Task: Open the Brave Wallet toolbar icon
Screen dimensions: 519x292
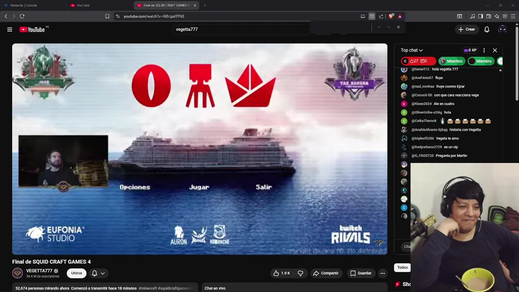Action: point(489,16)
